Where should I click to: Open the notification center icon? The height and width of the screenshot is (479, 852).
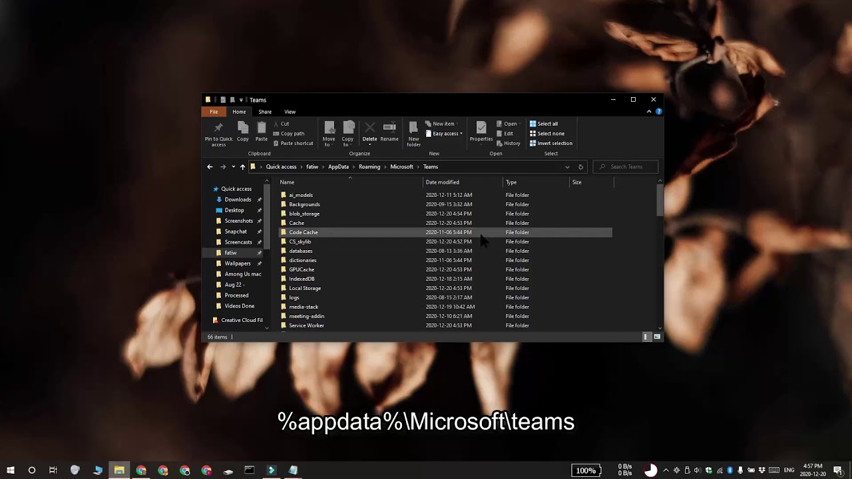pyautogui.click(x=838, y=470)
